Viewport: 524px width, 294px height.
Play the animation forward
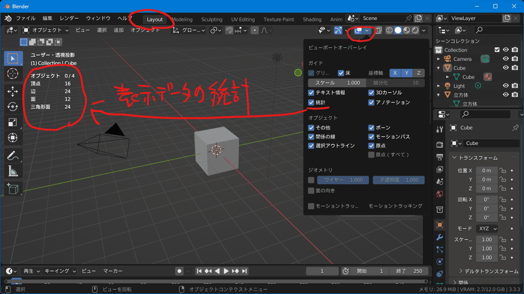[226, 271]
